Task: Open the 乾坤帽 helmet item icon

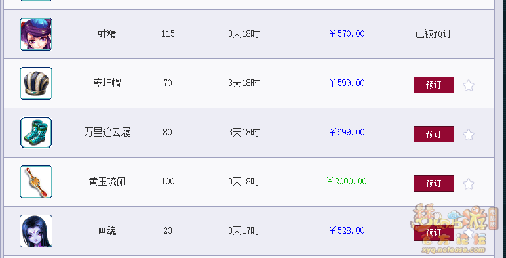Action: 36,83
